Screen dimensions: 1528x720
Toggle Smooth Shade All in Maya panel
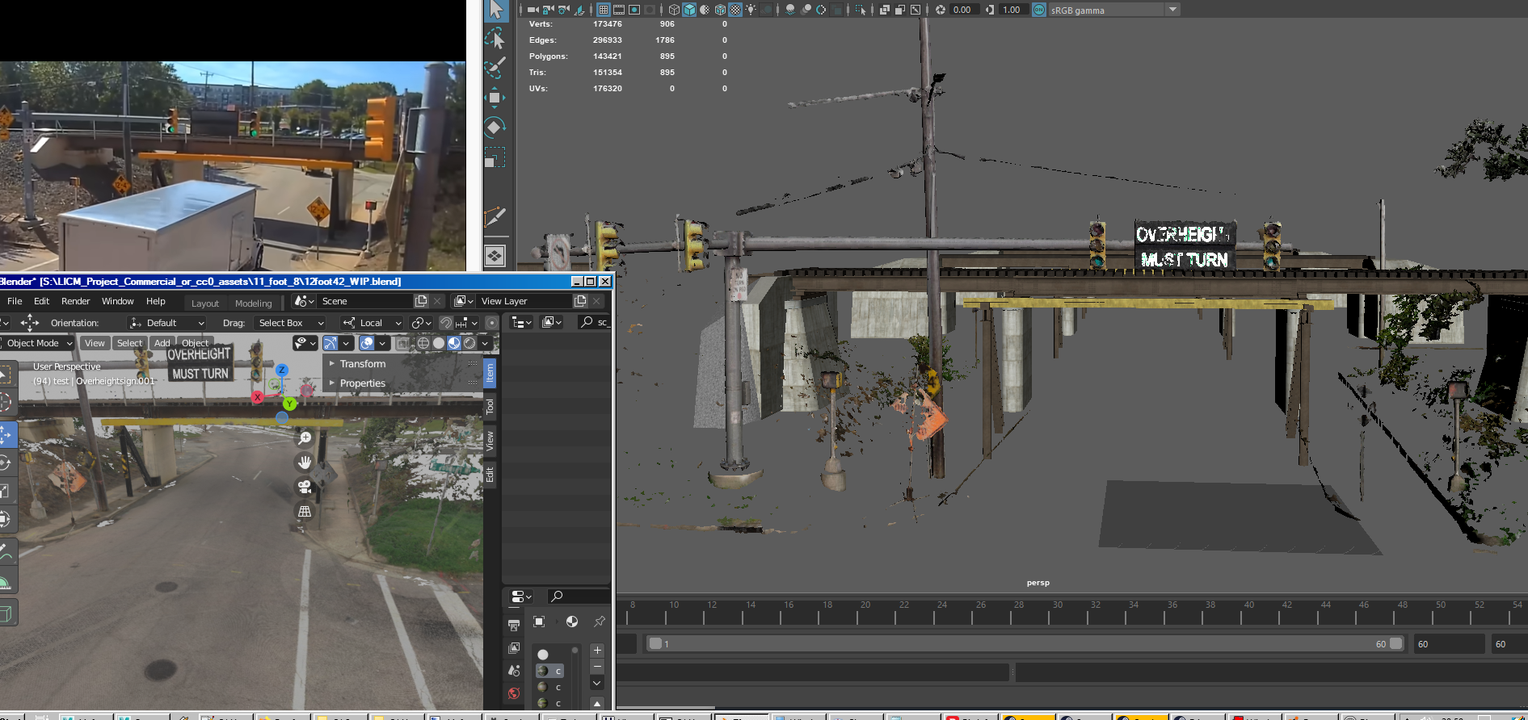click(x=689, y=10)
